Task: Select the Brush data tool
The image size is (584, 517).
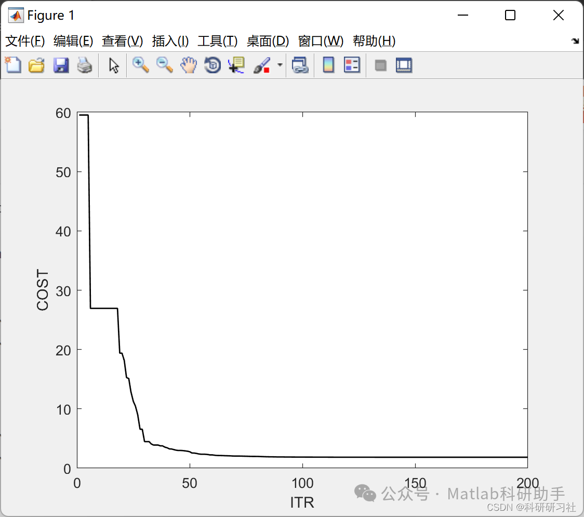Action: pyautogui.click(x=262, y=65)
